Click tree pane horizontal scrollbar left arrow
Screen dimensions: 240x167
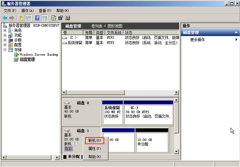tap(4, 157)
